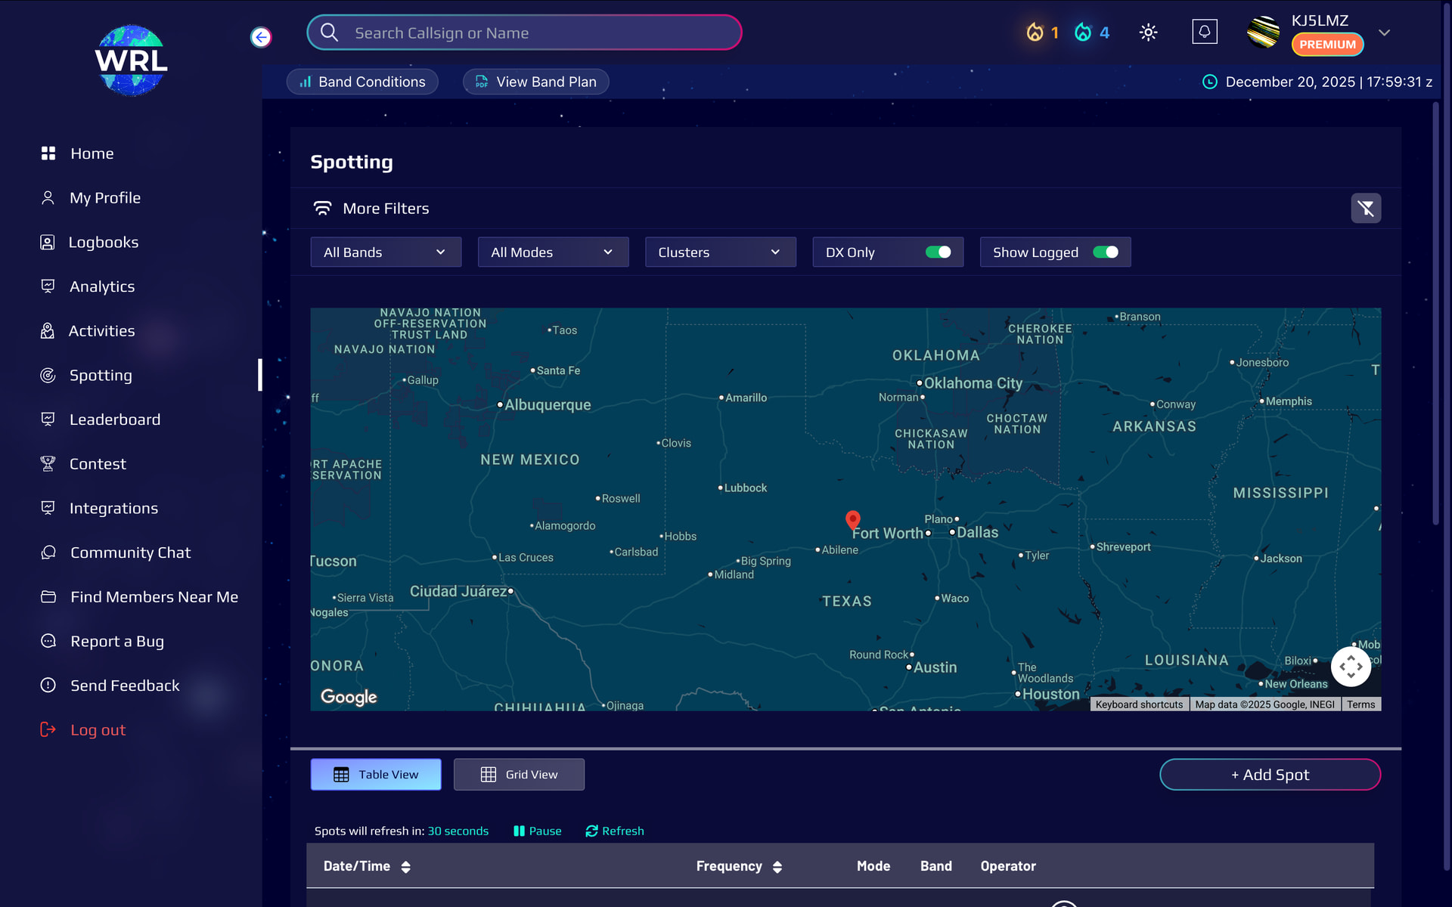
Task: Click the clear filters icon button
Action: [x=1365, y=208]
